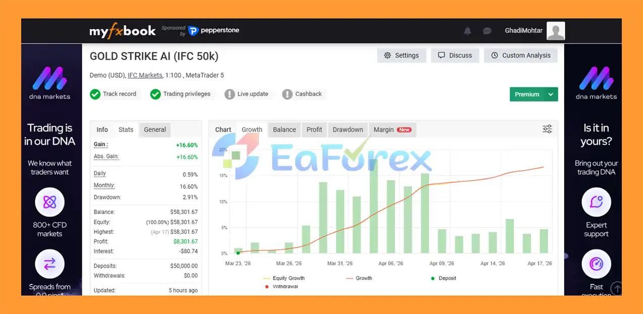The height and width of the screenshot is (314, 643).
Task: Expand the Premium dropdown arrow
Action: pos(551,94)
